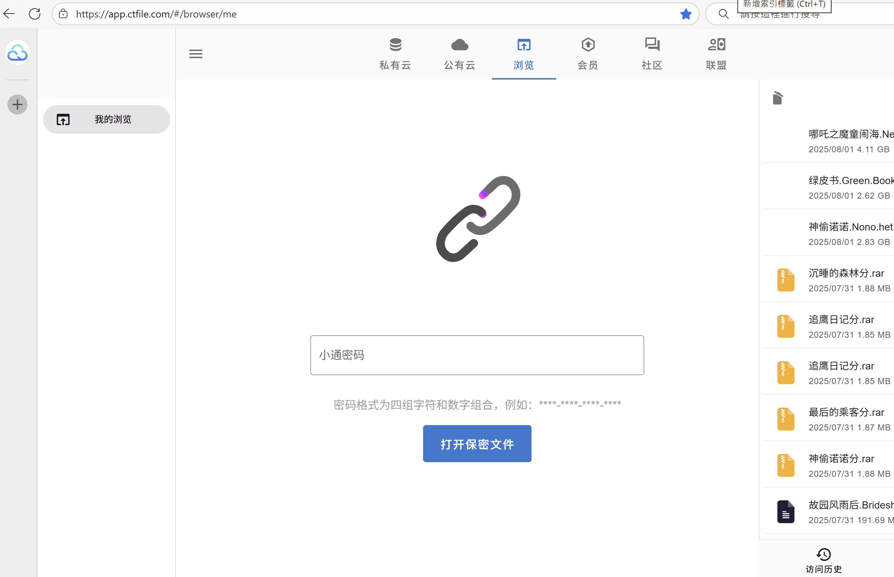Toggle the bookmark star in the address bar
Viewport: 894px width, 577px height.
pyautogui.click(x=686, y=14)
